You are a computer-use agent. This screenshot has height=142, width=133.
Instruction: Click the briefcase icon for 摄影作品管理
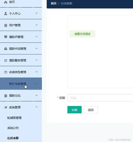click(6, 49)
